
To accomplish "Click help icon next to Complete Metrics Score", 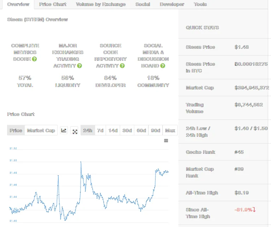I will [34, 59].
